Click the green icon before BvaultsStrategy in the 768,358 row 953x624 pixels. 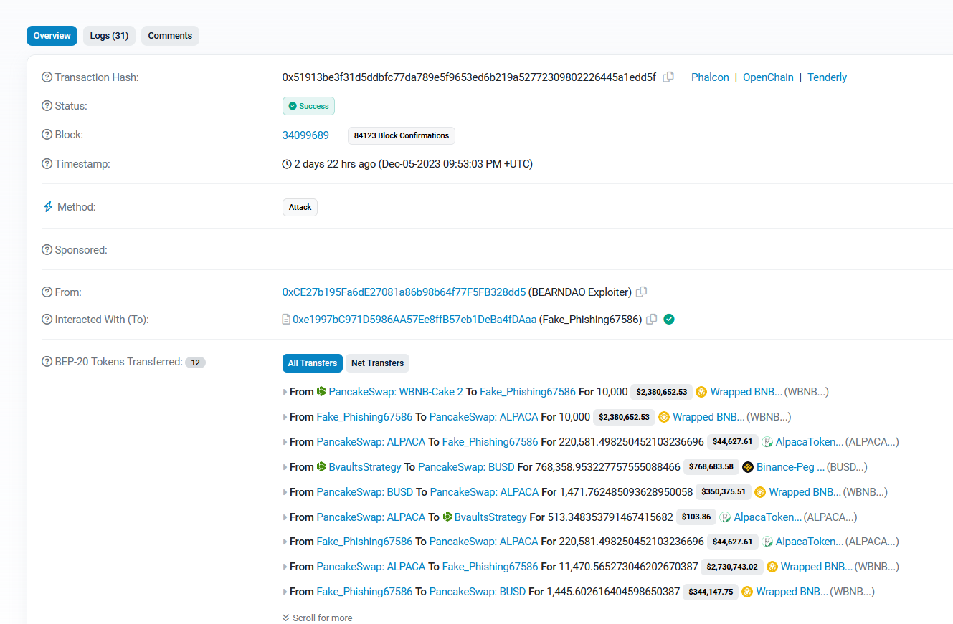[321, 467]
